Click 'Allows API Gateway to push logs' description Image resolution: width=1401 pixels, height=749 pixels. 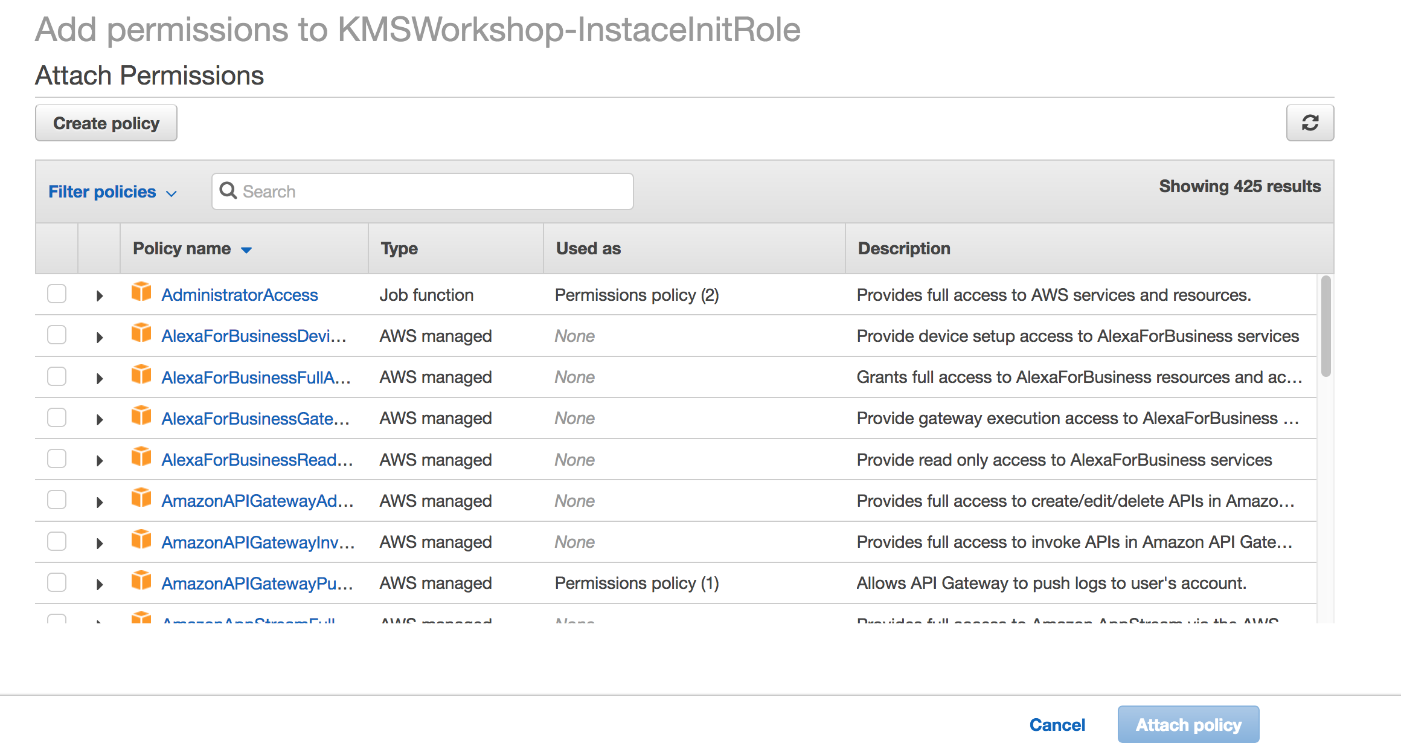coord(1051,583)
